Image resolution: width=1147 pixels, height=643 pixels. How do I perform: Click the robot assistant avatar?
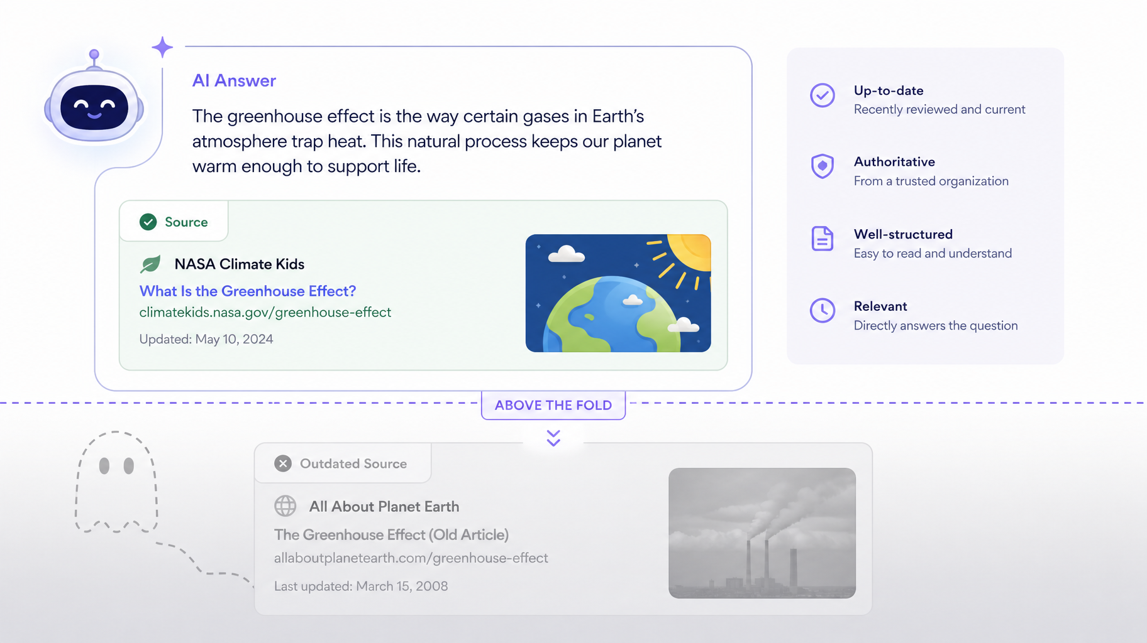point(94,98)
